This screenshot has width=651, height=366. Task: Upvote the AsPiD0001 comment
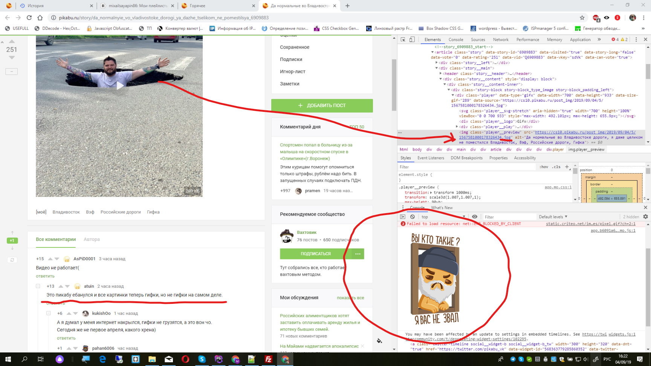tap(50, 259)
